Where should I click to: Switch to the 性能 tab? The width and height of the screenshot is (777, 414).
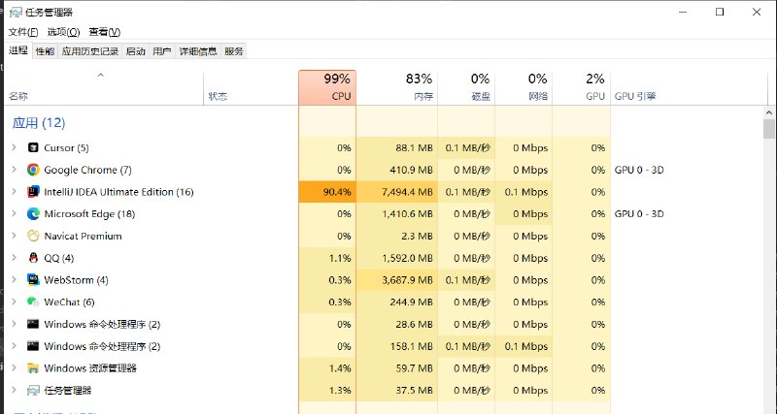(45, 51)
